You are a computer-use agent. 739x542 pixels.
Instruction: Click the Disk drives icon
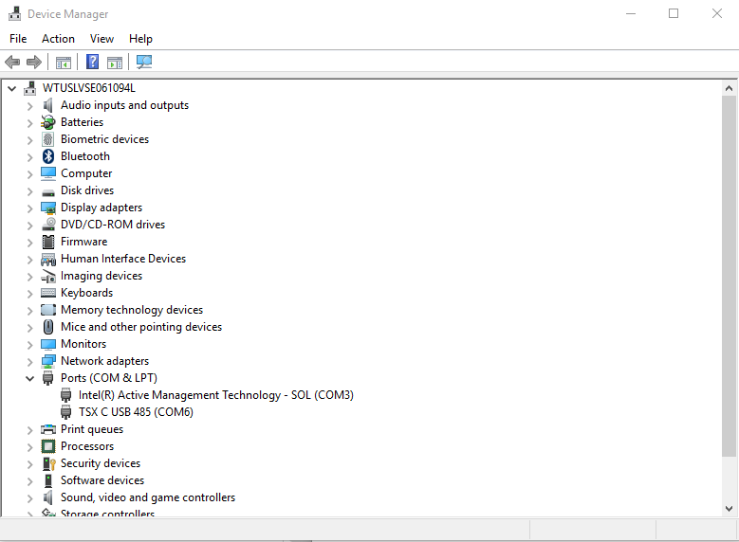[48, 192]
